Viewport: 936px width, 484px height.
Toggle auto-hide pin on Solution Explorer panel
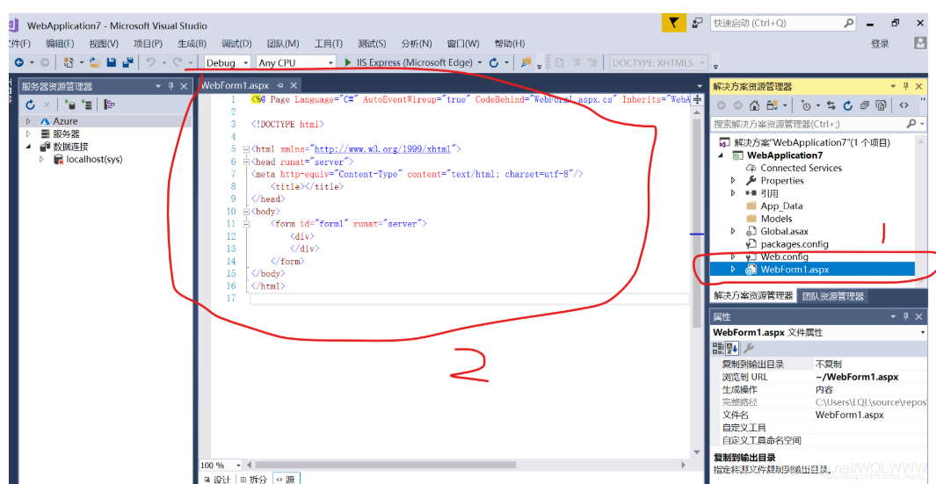pos(905,87)
